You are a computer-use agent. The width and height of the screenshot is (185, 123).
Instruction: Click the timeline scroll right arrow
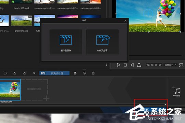click(165, 105)
